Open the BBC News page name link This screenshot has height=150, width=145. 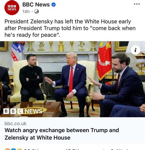(36, 5)
